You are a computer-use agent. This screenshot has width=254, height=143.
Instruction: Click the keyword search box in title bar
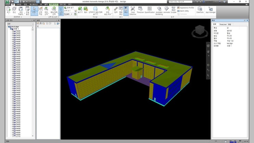point(181,1)
